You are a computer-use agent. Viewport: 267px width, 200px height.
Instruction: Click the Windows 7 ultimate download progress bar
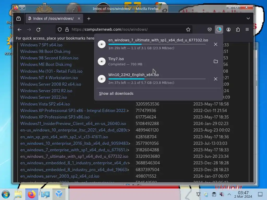(x=157, y=44)
